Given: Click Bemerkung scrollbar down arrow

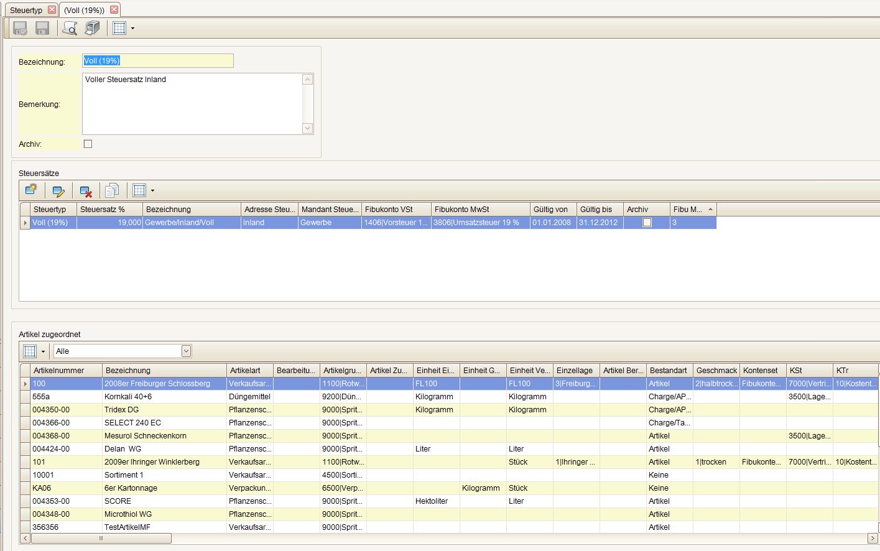Looking at the screenshot, I should [x=307, y=128].
